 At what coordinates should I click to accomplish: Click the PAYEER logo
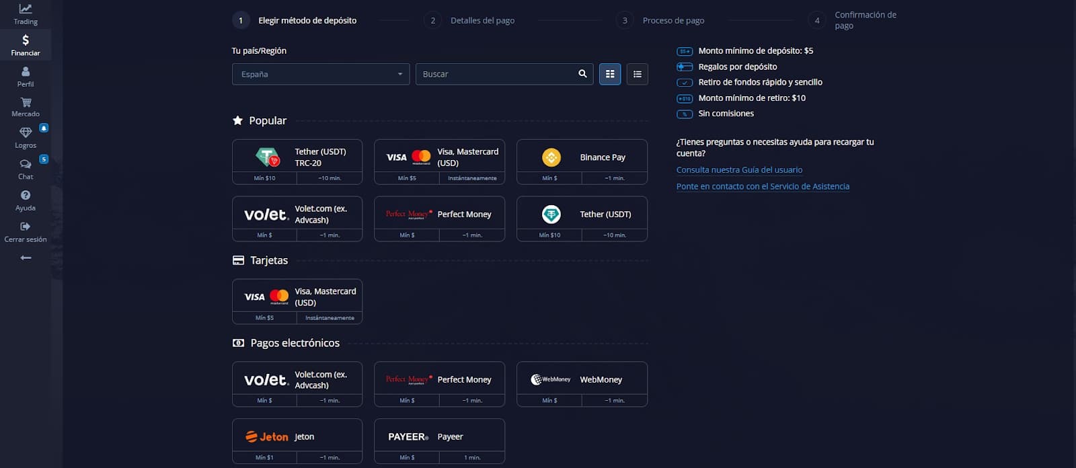408,437
